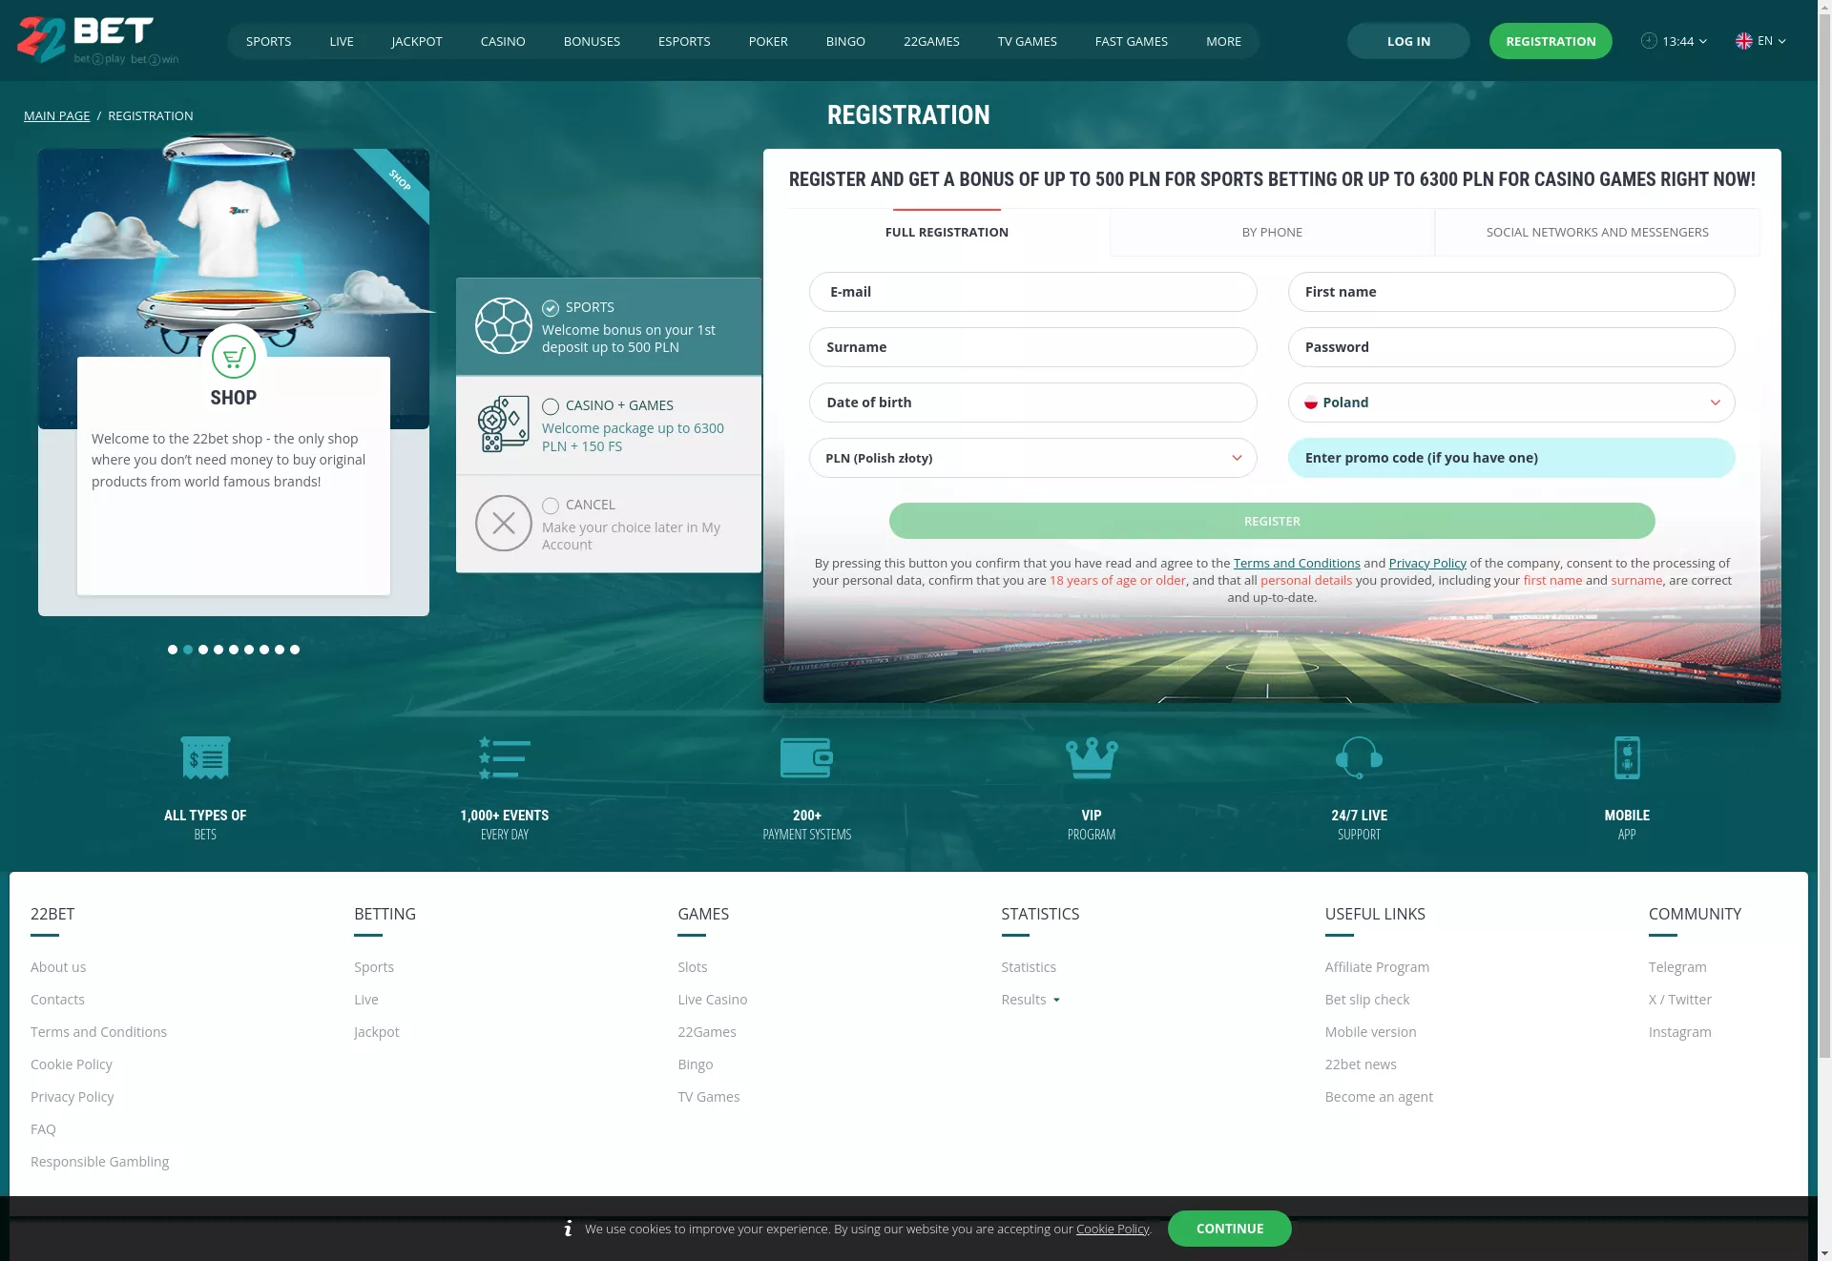Click the soccer ball Sports bonus icon
Image resolution: width=1832 pixels, height=1261 pixels.
tap(504, 326)
